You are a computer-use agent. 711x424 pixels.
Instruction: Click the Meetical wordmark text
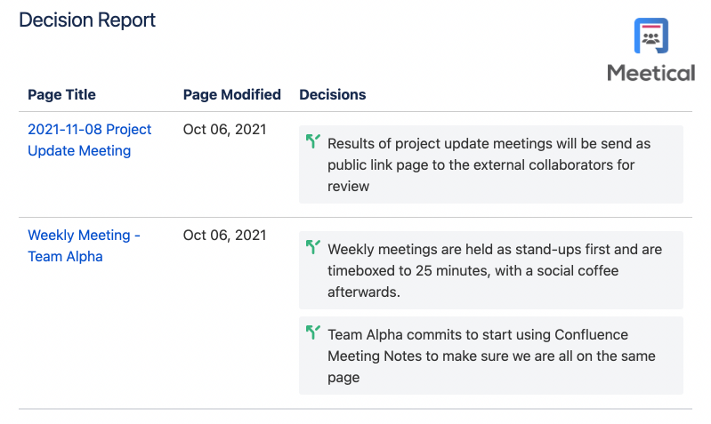[650, 73]
